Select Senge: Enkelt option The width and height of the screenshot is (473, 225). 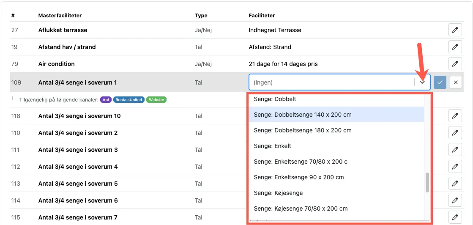coord(336,146)
